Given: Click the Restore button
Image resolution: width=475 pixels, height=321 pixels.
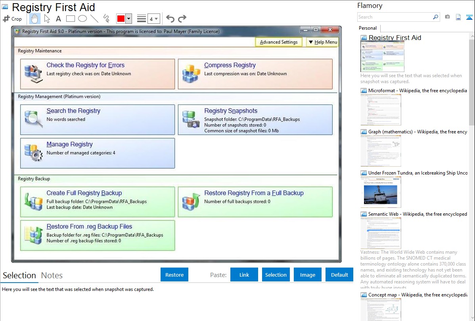Looking at the screenshot, I should pyautogui.click(x=174, y=275).
